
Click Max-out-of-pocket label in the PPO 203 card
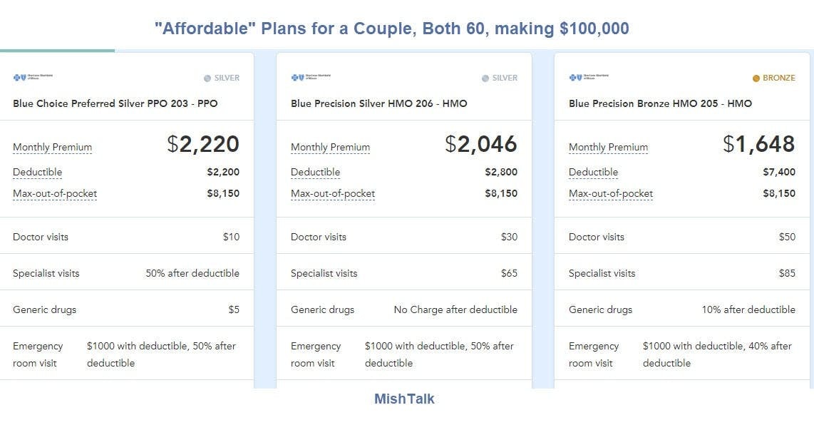pos(55,194)
